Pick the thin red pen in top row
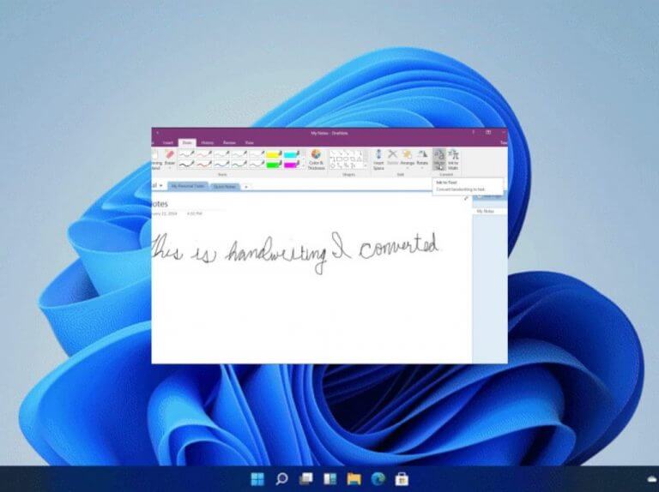 coord(204,154)
